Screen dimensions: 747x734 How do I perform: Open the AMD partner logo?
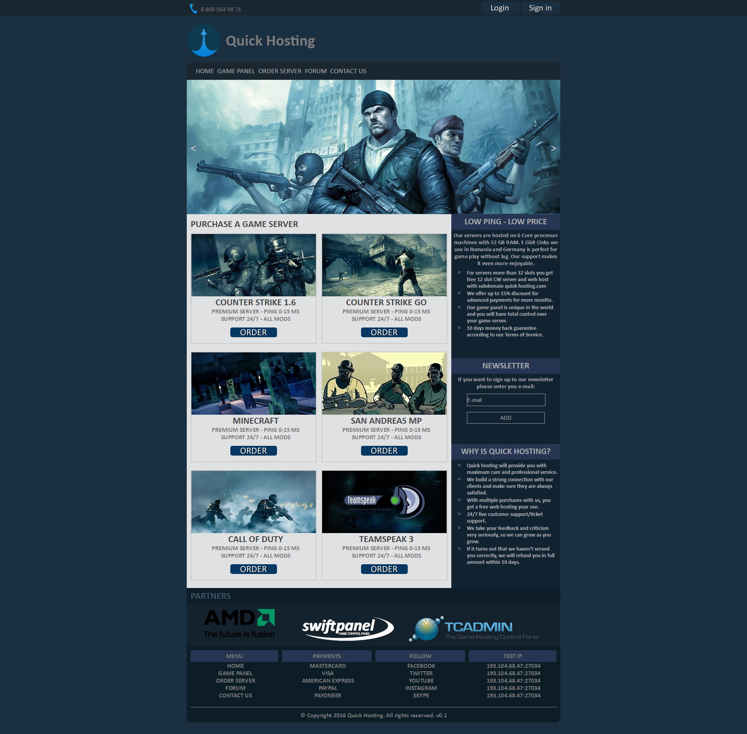[x=239, y=623]
